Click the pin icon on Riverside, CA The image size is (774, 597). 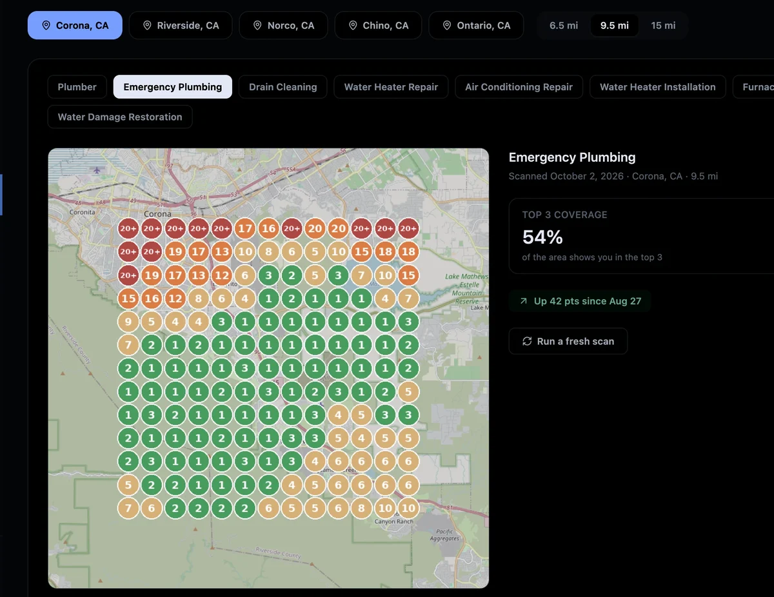147,25
